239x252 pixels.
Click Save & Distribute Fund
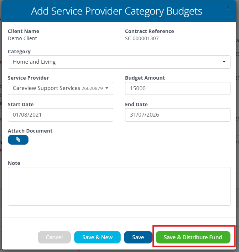(x=193, y=237)
